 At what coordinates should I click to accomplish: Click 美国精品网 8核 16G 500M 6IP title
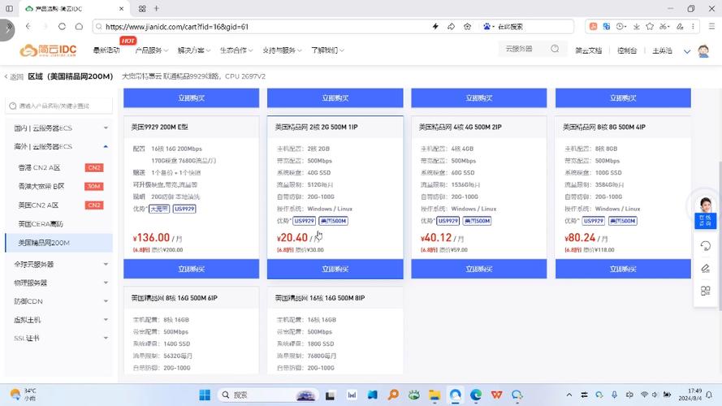tap(175, 298)
